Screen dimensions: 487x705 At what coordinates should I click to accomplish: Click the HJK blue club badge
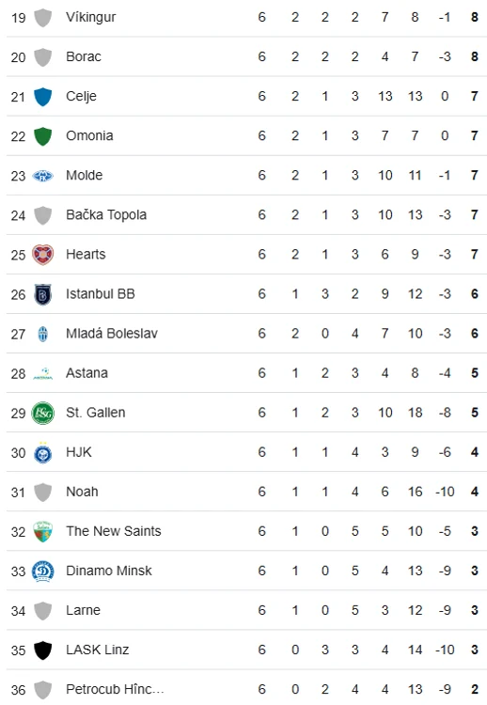coord(42,453)
